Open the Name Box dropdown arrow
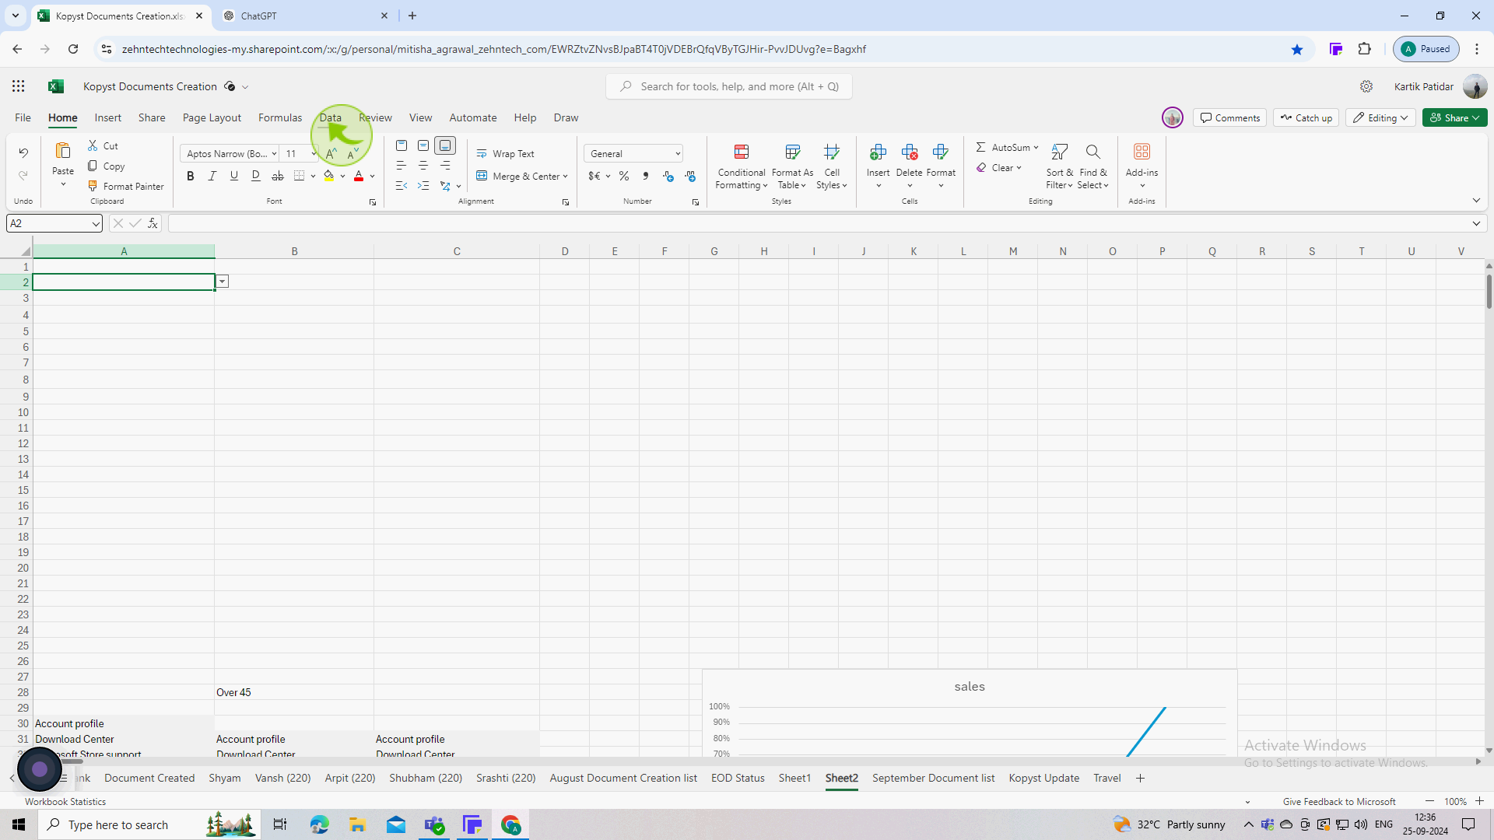Image resolution: width=1494 pixels, height=840 pixels. [x=95, y=224]
